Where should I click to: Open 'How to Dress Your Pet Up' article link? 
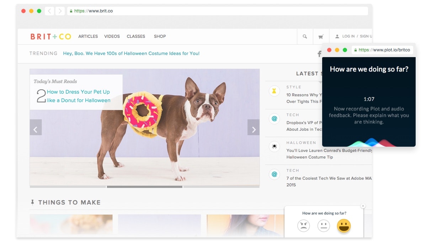[x=79, y=96]
